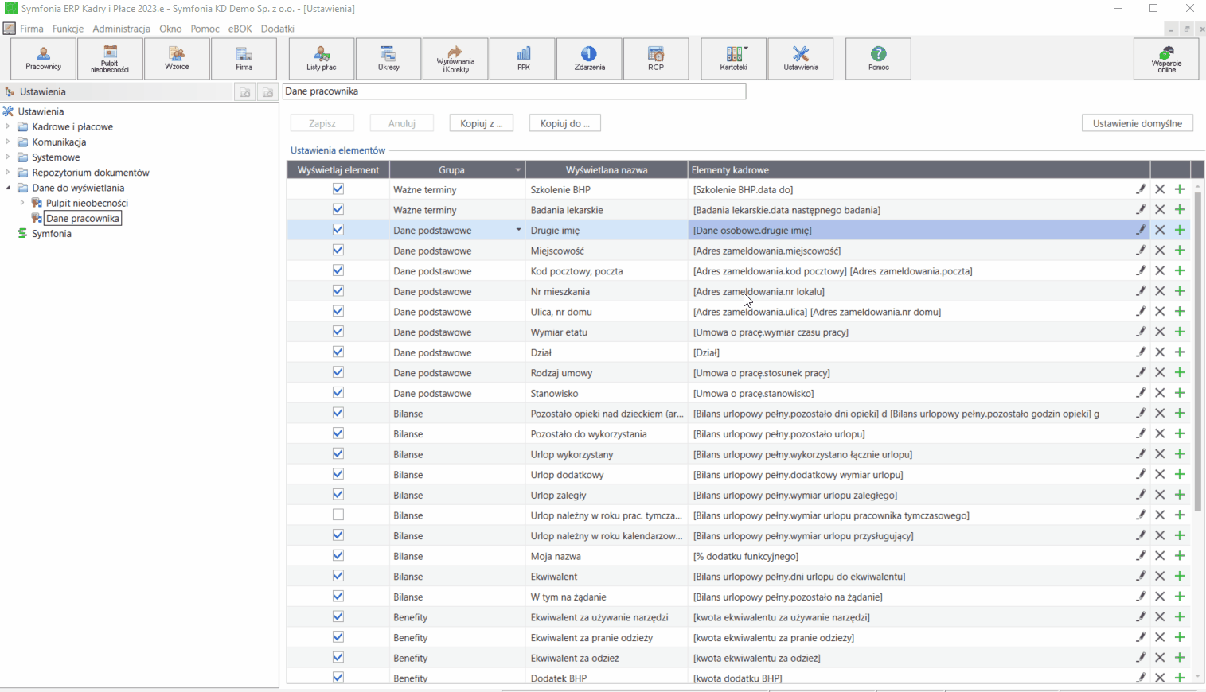Select the Wymiar etatu name cell
Screen dimensions: 1206x692
(607, 332)
